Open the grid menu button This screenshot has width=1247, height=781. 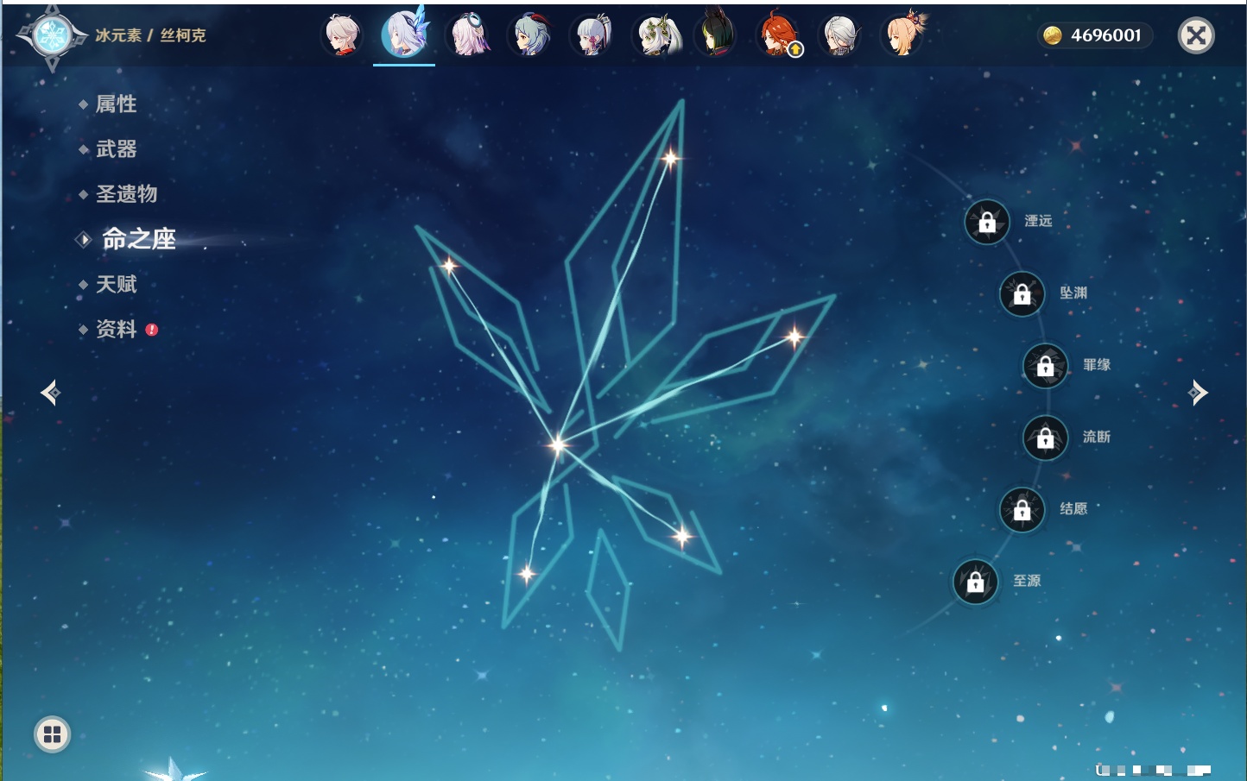(x=52, y=734)
